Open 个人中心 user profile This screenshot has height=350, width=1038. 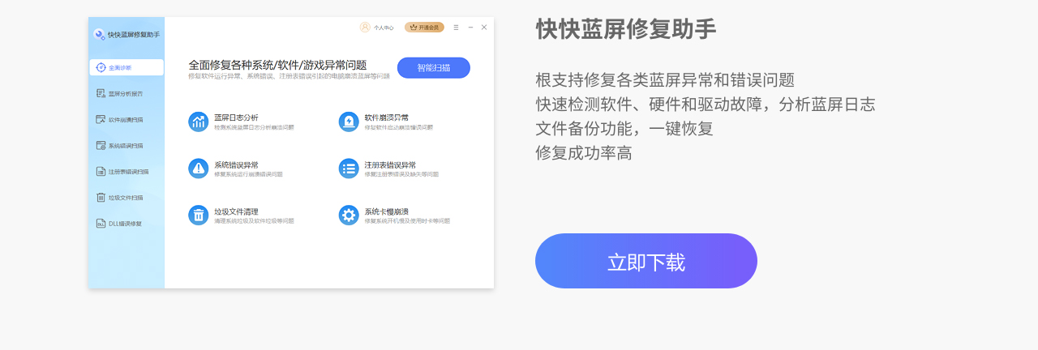[x=377, y=27]
